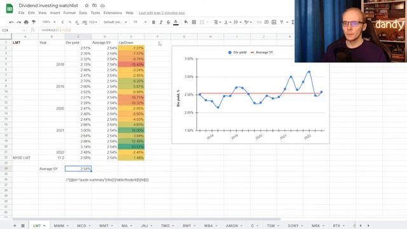Open the functions sigma tool
407x229 pixels.
coord(293,22)
